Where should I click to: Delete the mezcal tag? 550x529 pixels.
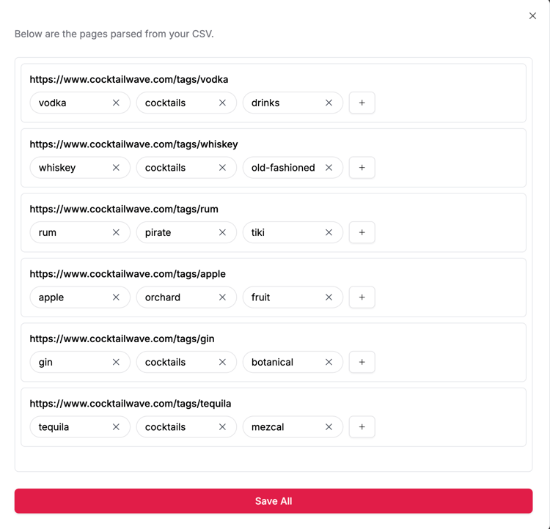[x=329, y=427]
